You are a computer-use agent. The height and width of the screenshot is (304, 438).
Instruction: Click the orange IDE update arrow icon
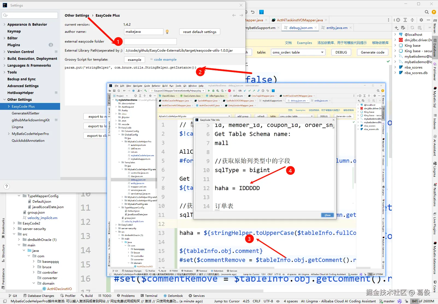(434, 12)
